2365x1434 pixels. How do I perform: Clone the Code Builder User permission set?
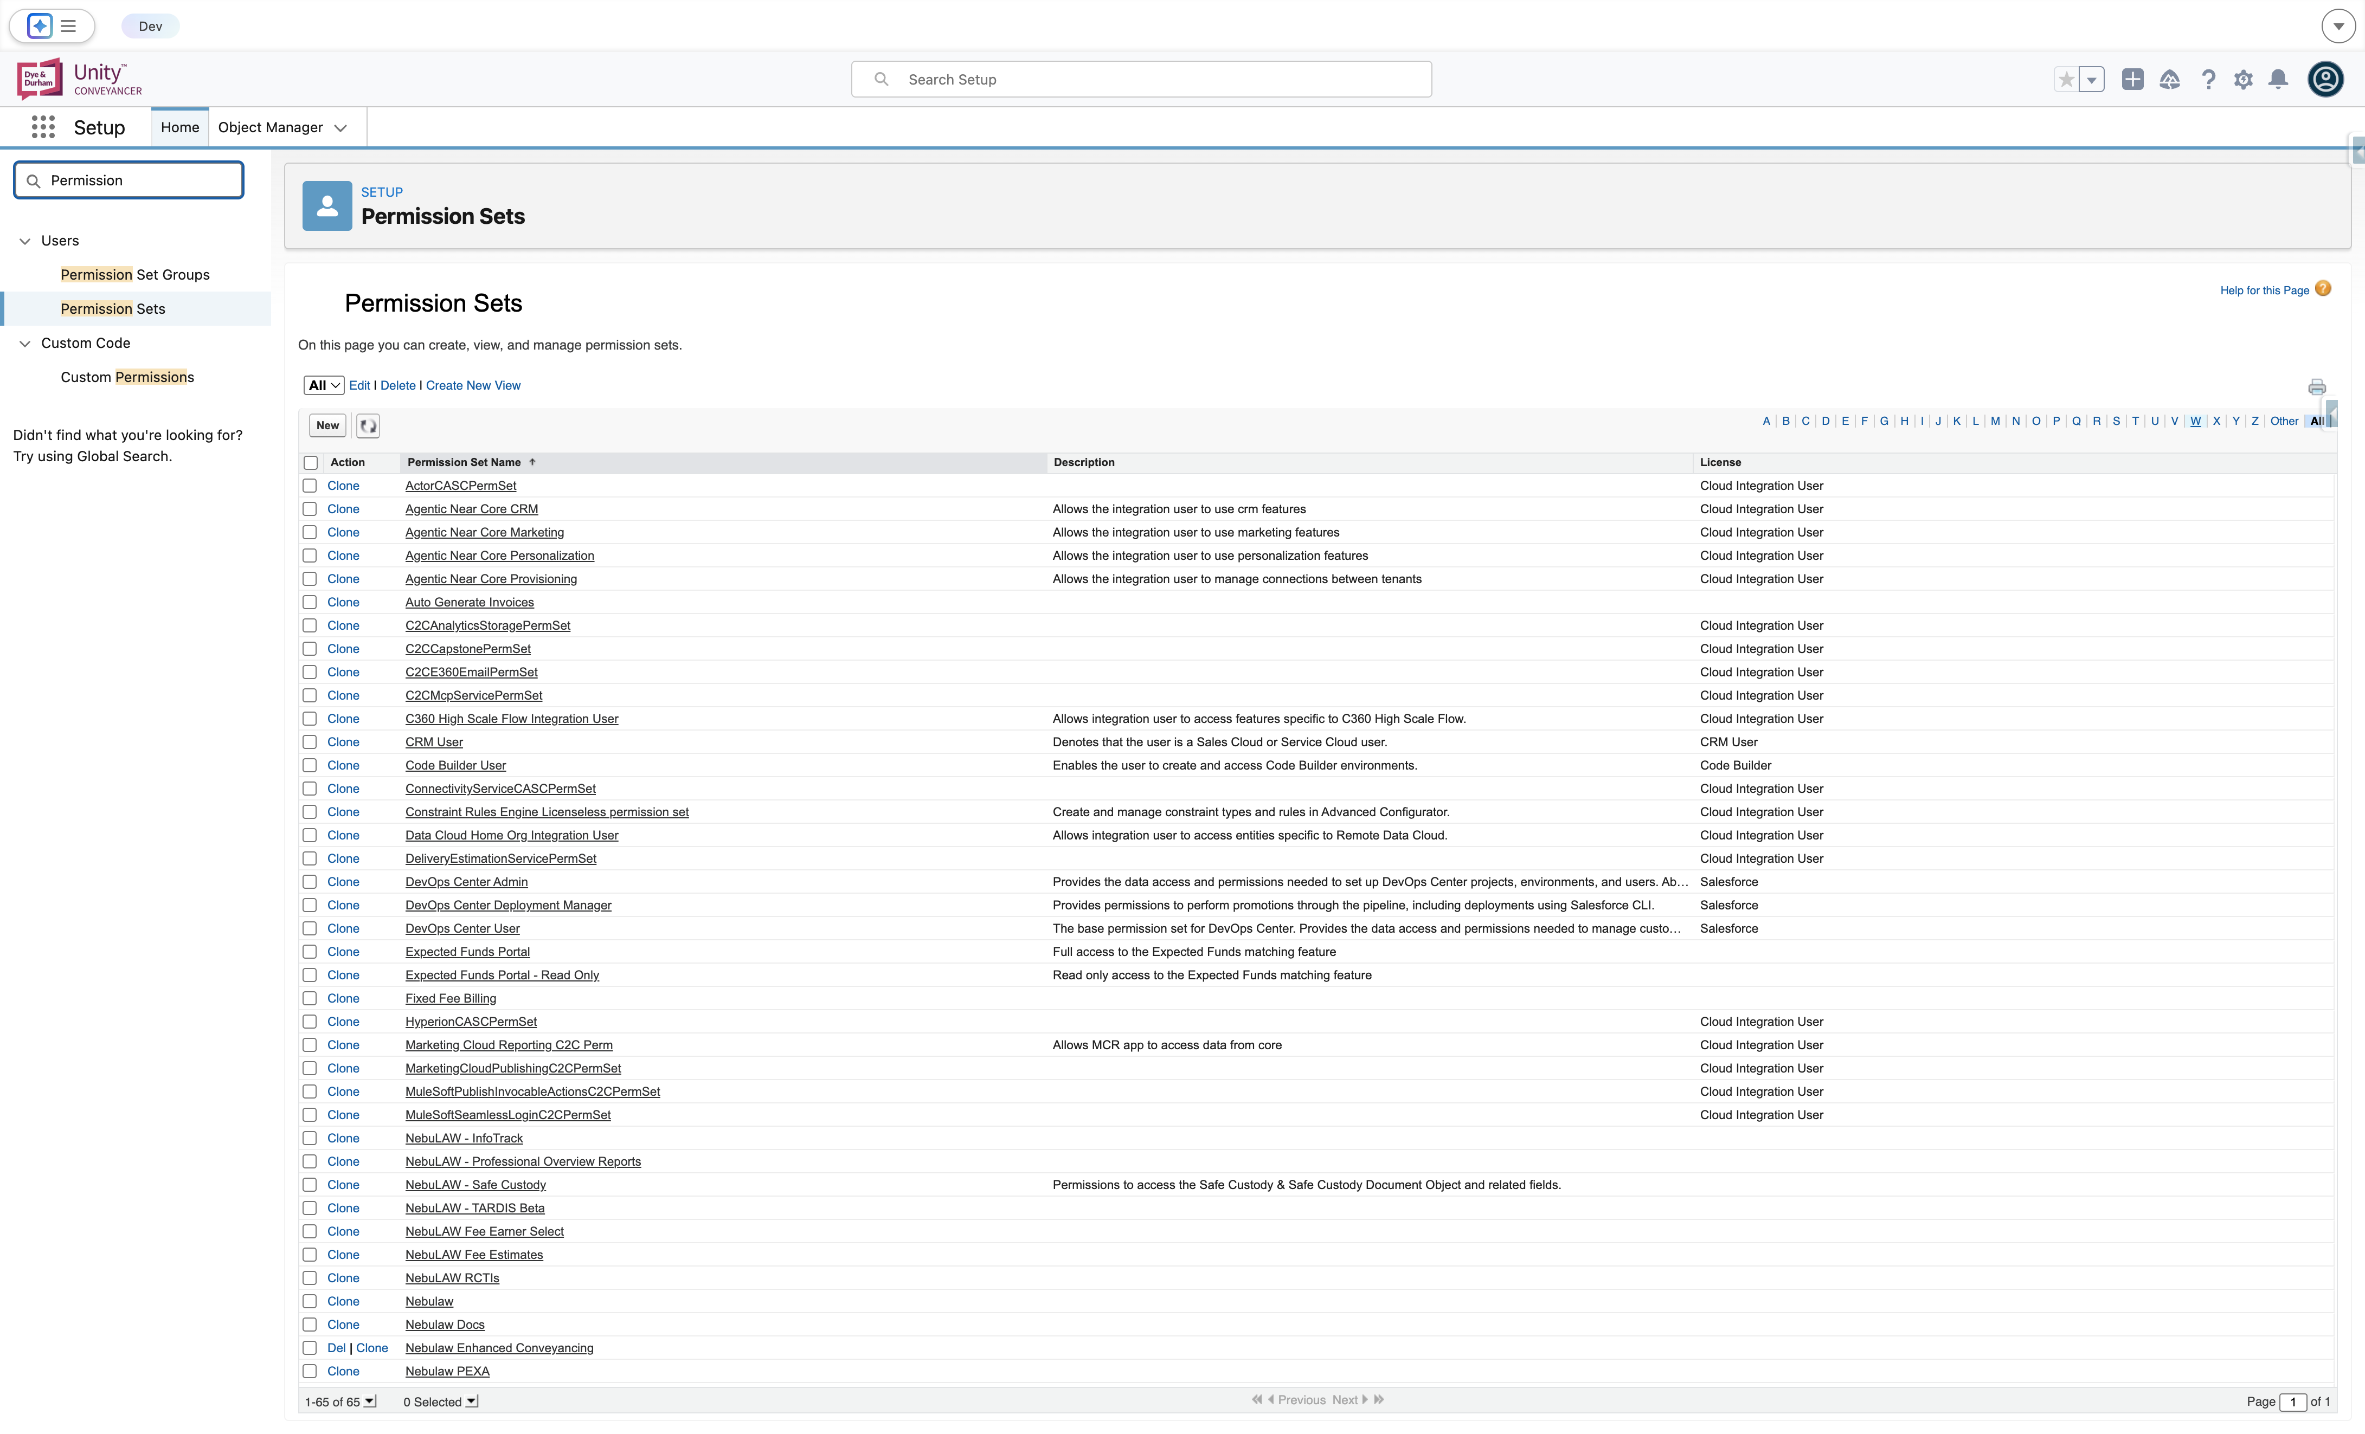click(344, 765)
